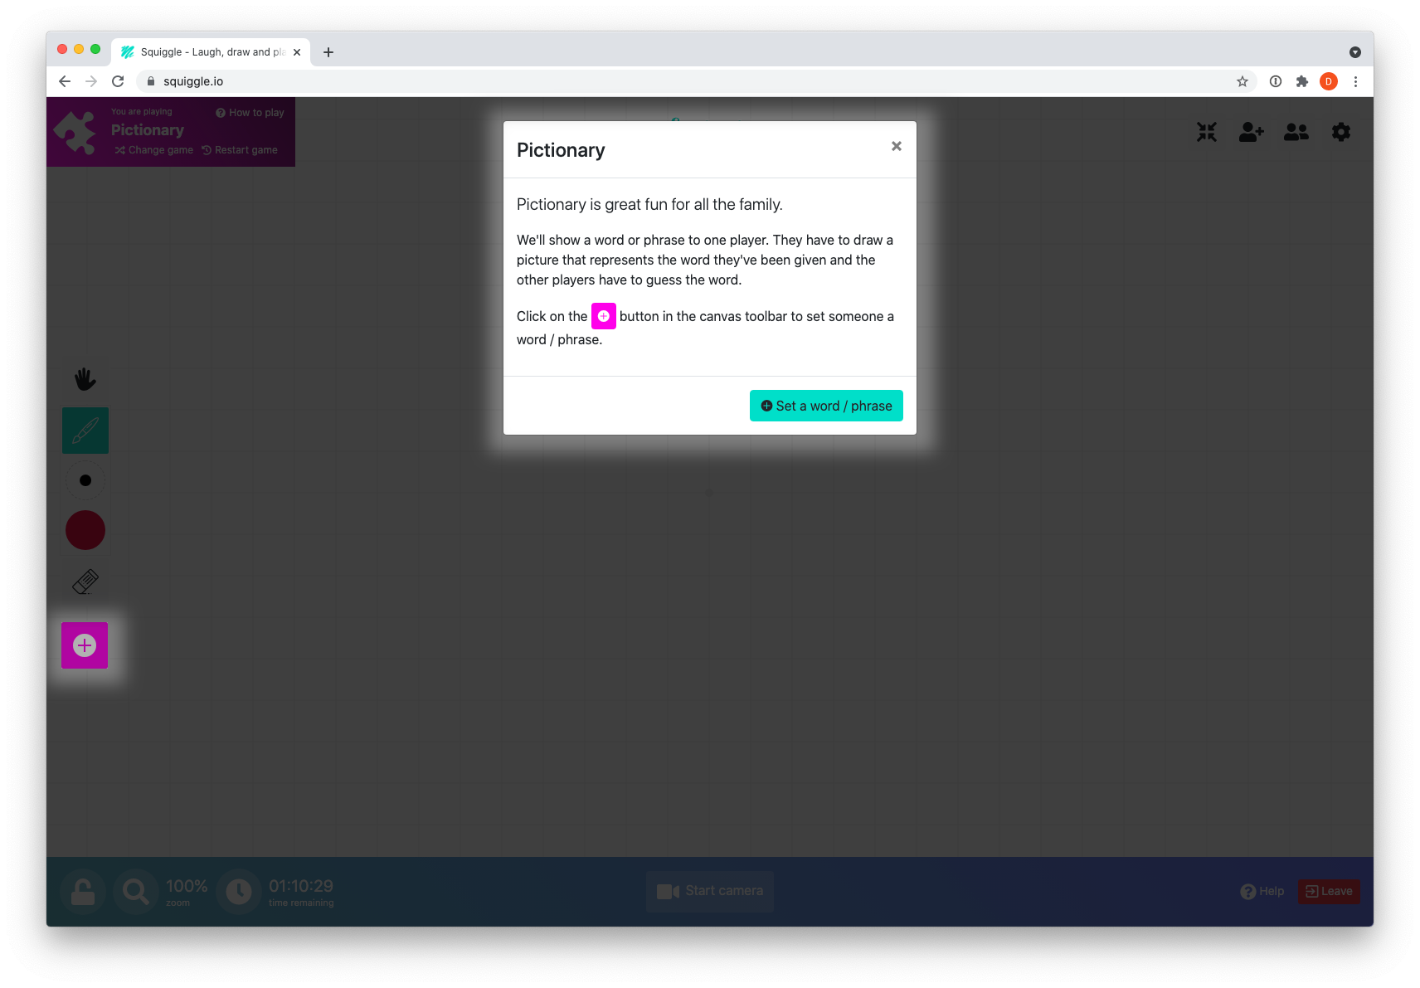Click Change game link

click(x=154, y=150)
